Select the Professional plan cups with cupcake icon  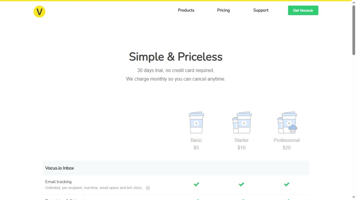tap(287, 122)
